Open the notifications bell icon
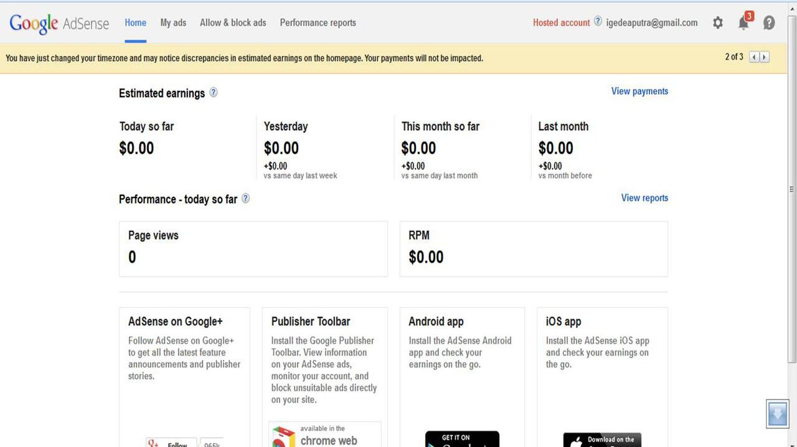The height and width of the screenshot is (447, 797). (745, 22)
